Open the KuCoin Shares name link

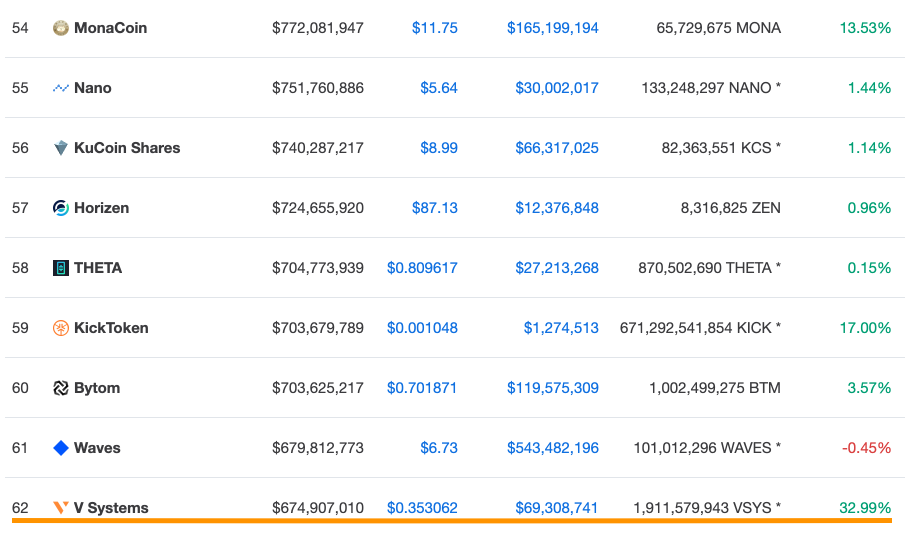[127, 148]
